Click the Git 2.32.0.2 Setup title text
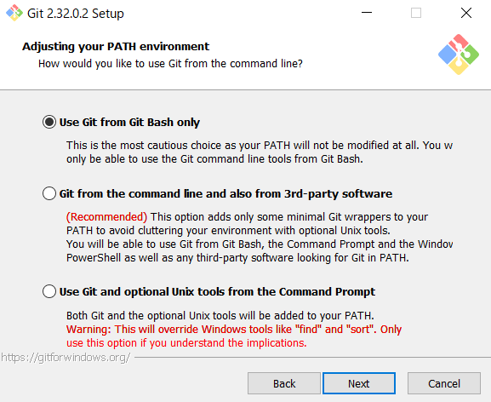Image resolution: width=491 pixels, height=402 pixels. coord(76,14)
